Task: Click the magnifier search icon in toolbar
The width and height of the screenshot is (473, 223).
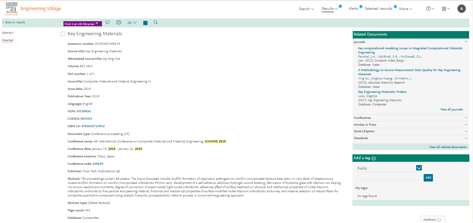Action: (x=156, y=22)
